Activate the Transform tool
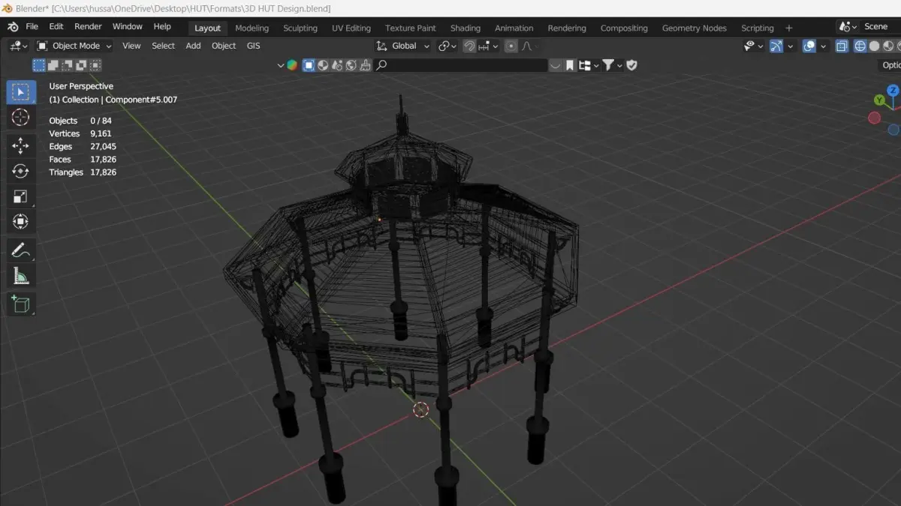Image resolution: width=901 pixels, height=506 pixels. click(20, 222)
